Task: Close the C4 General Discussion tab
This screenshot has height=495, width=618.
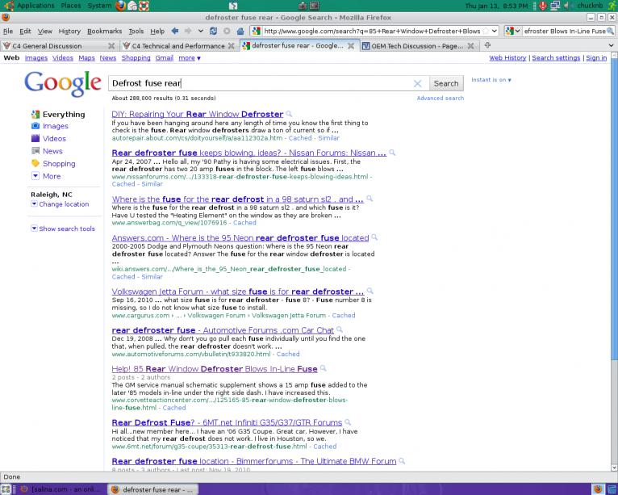Action: tap(111, 46)
